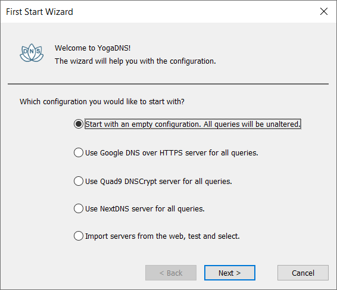The image size is (337, 290).
Task: Click the greyed-out < Back button
Action: (x=171, y=273)
